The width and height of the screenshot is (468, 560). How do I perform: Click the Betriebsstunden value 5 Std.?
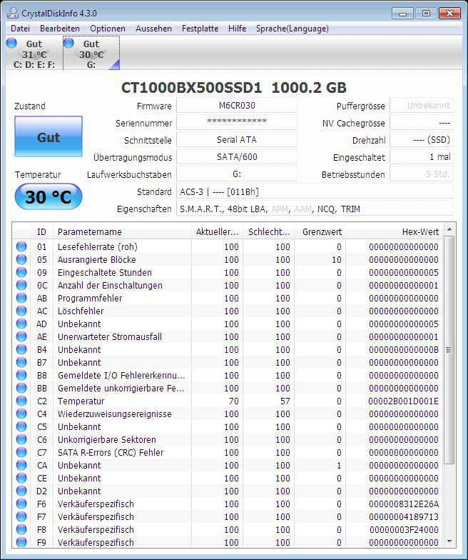pos(422,174)
